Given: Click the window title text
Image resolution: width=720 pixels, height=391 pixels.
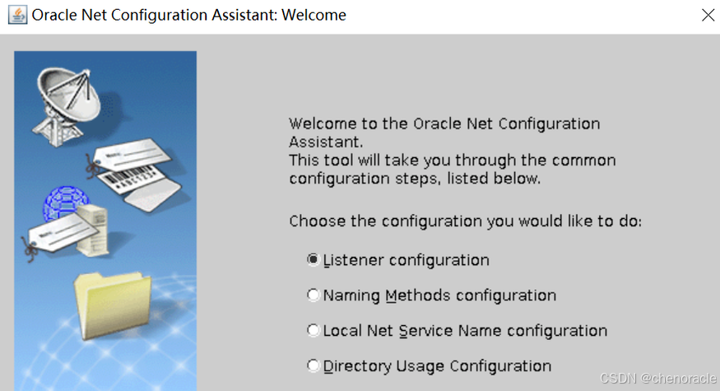Looking at the screenshot, I should [188, 15].
